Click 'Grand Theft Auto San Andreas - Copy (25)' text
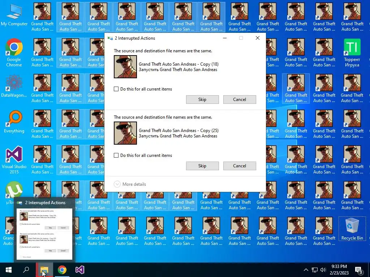 pyautogui.click(x=178, y=131)
